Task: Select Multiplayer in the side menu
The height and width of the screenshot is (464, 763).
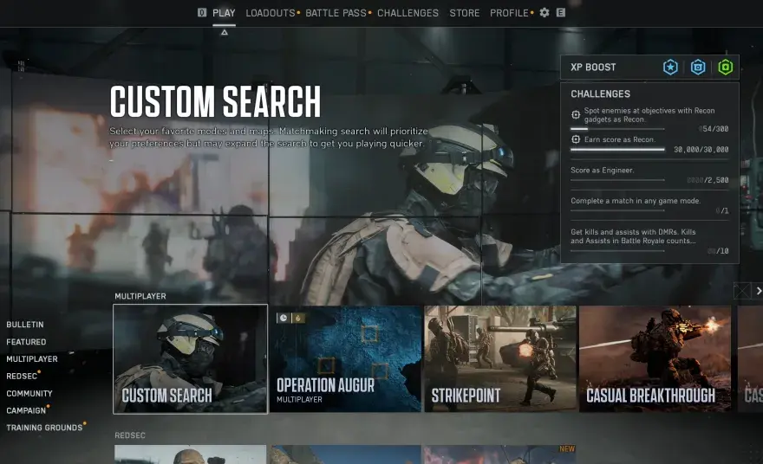Action: click(32, 359)
